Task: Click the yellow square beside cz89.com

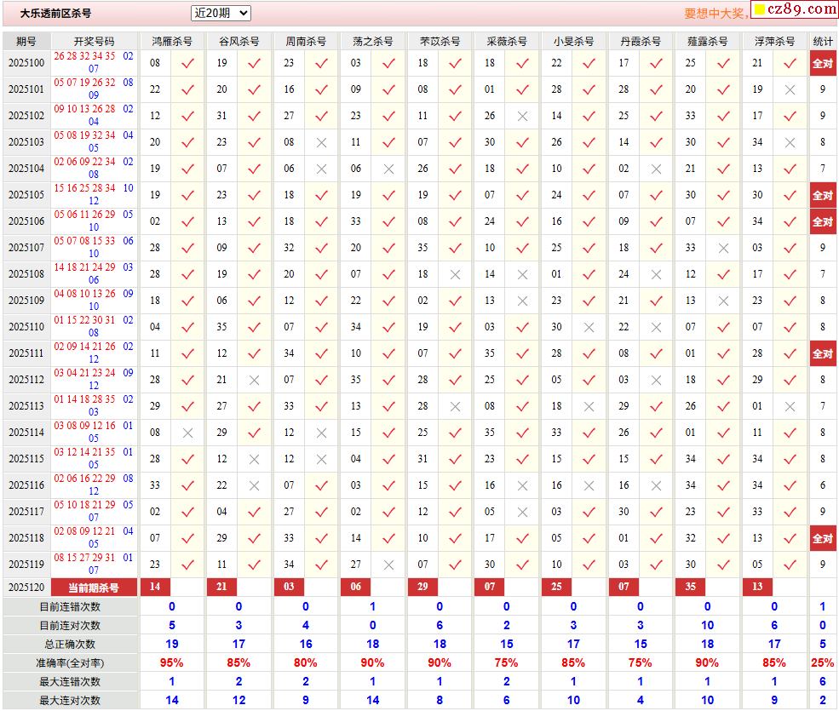Action: point(760,10)
